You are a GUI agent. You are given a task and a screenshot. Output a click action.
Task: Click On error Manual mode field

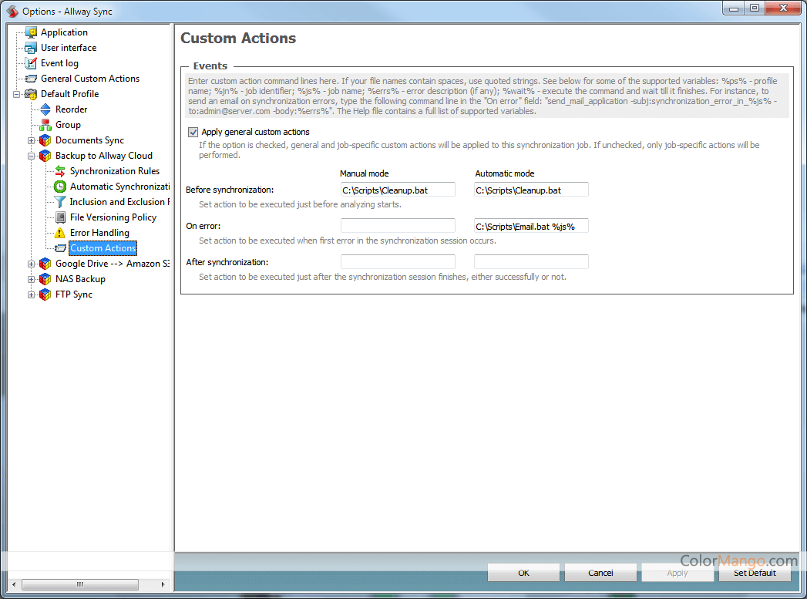(398, 226)
